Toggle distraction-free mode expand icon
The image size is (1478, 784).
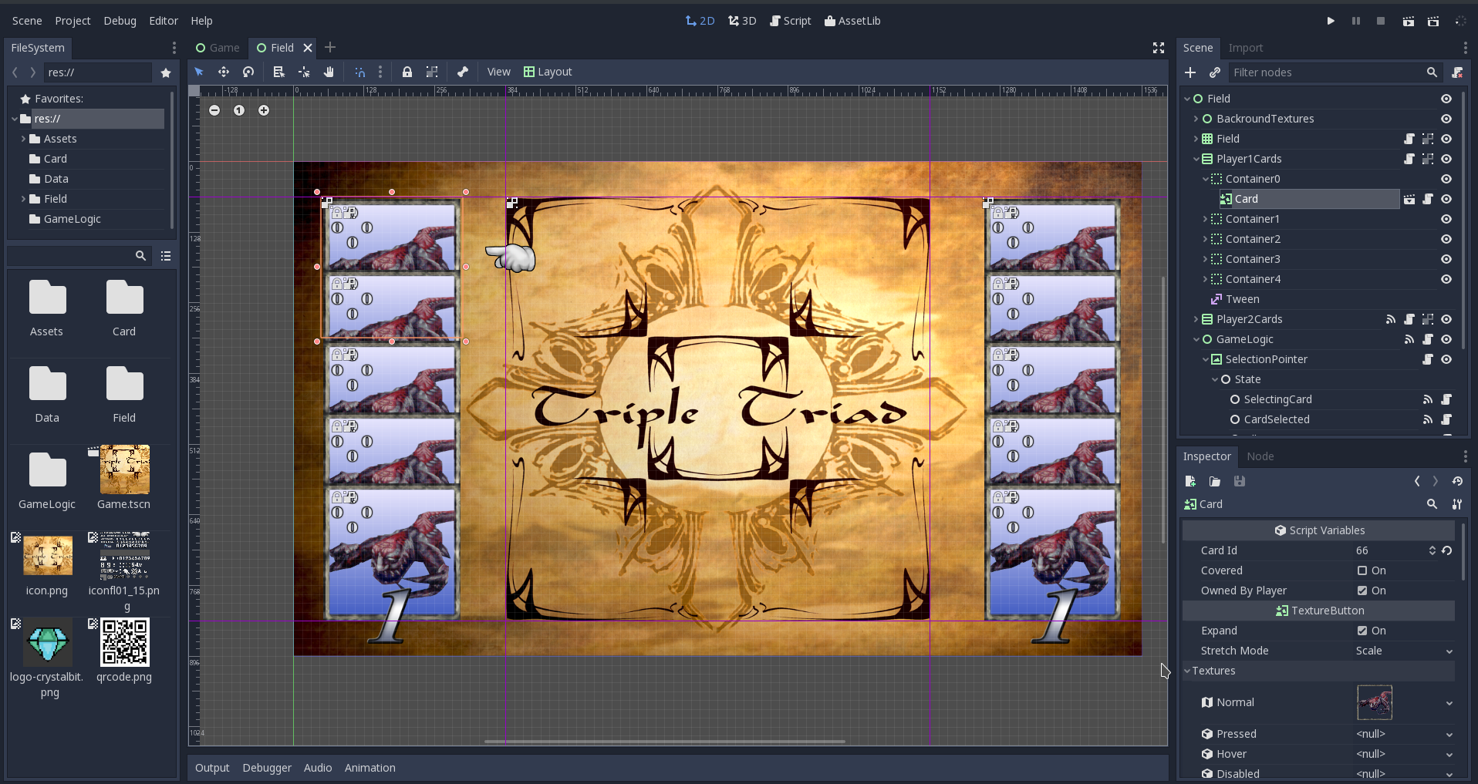1159,48
